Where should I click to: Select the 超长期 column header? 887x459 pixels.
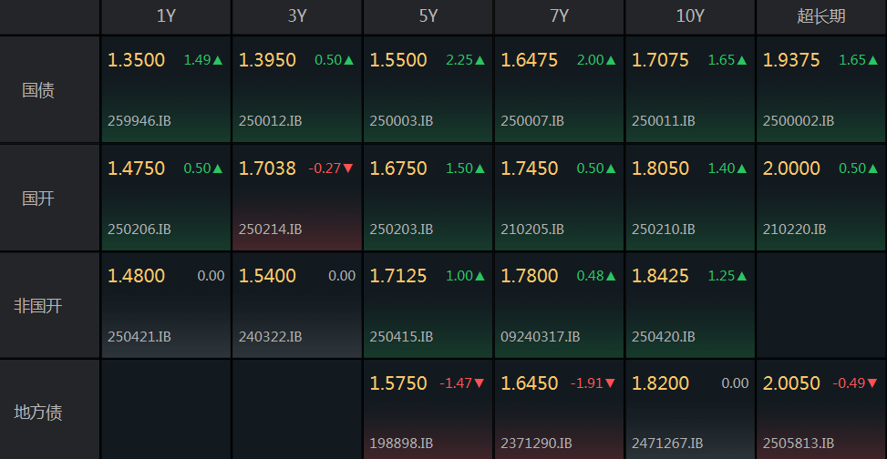[820, 16]
